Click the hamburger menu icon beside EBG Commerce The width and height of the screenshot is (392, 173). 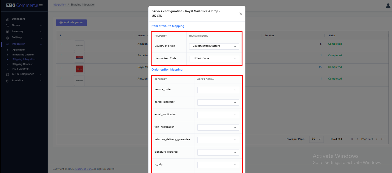click(41, 6)
